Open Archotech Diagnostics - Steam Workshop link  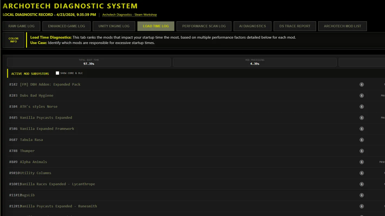point(130,15)
